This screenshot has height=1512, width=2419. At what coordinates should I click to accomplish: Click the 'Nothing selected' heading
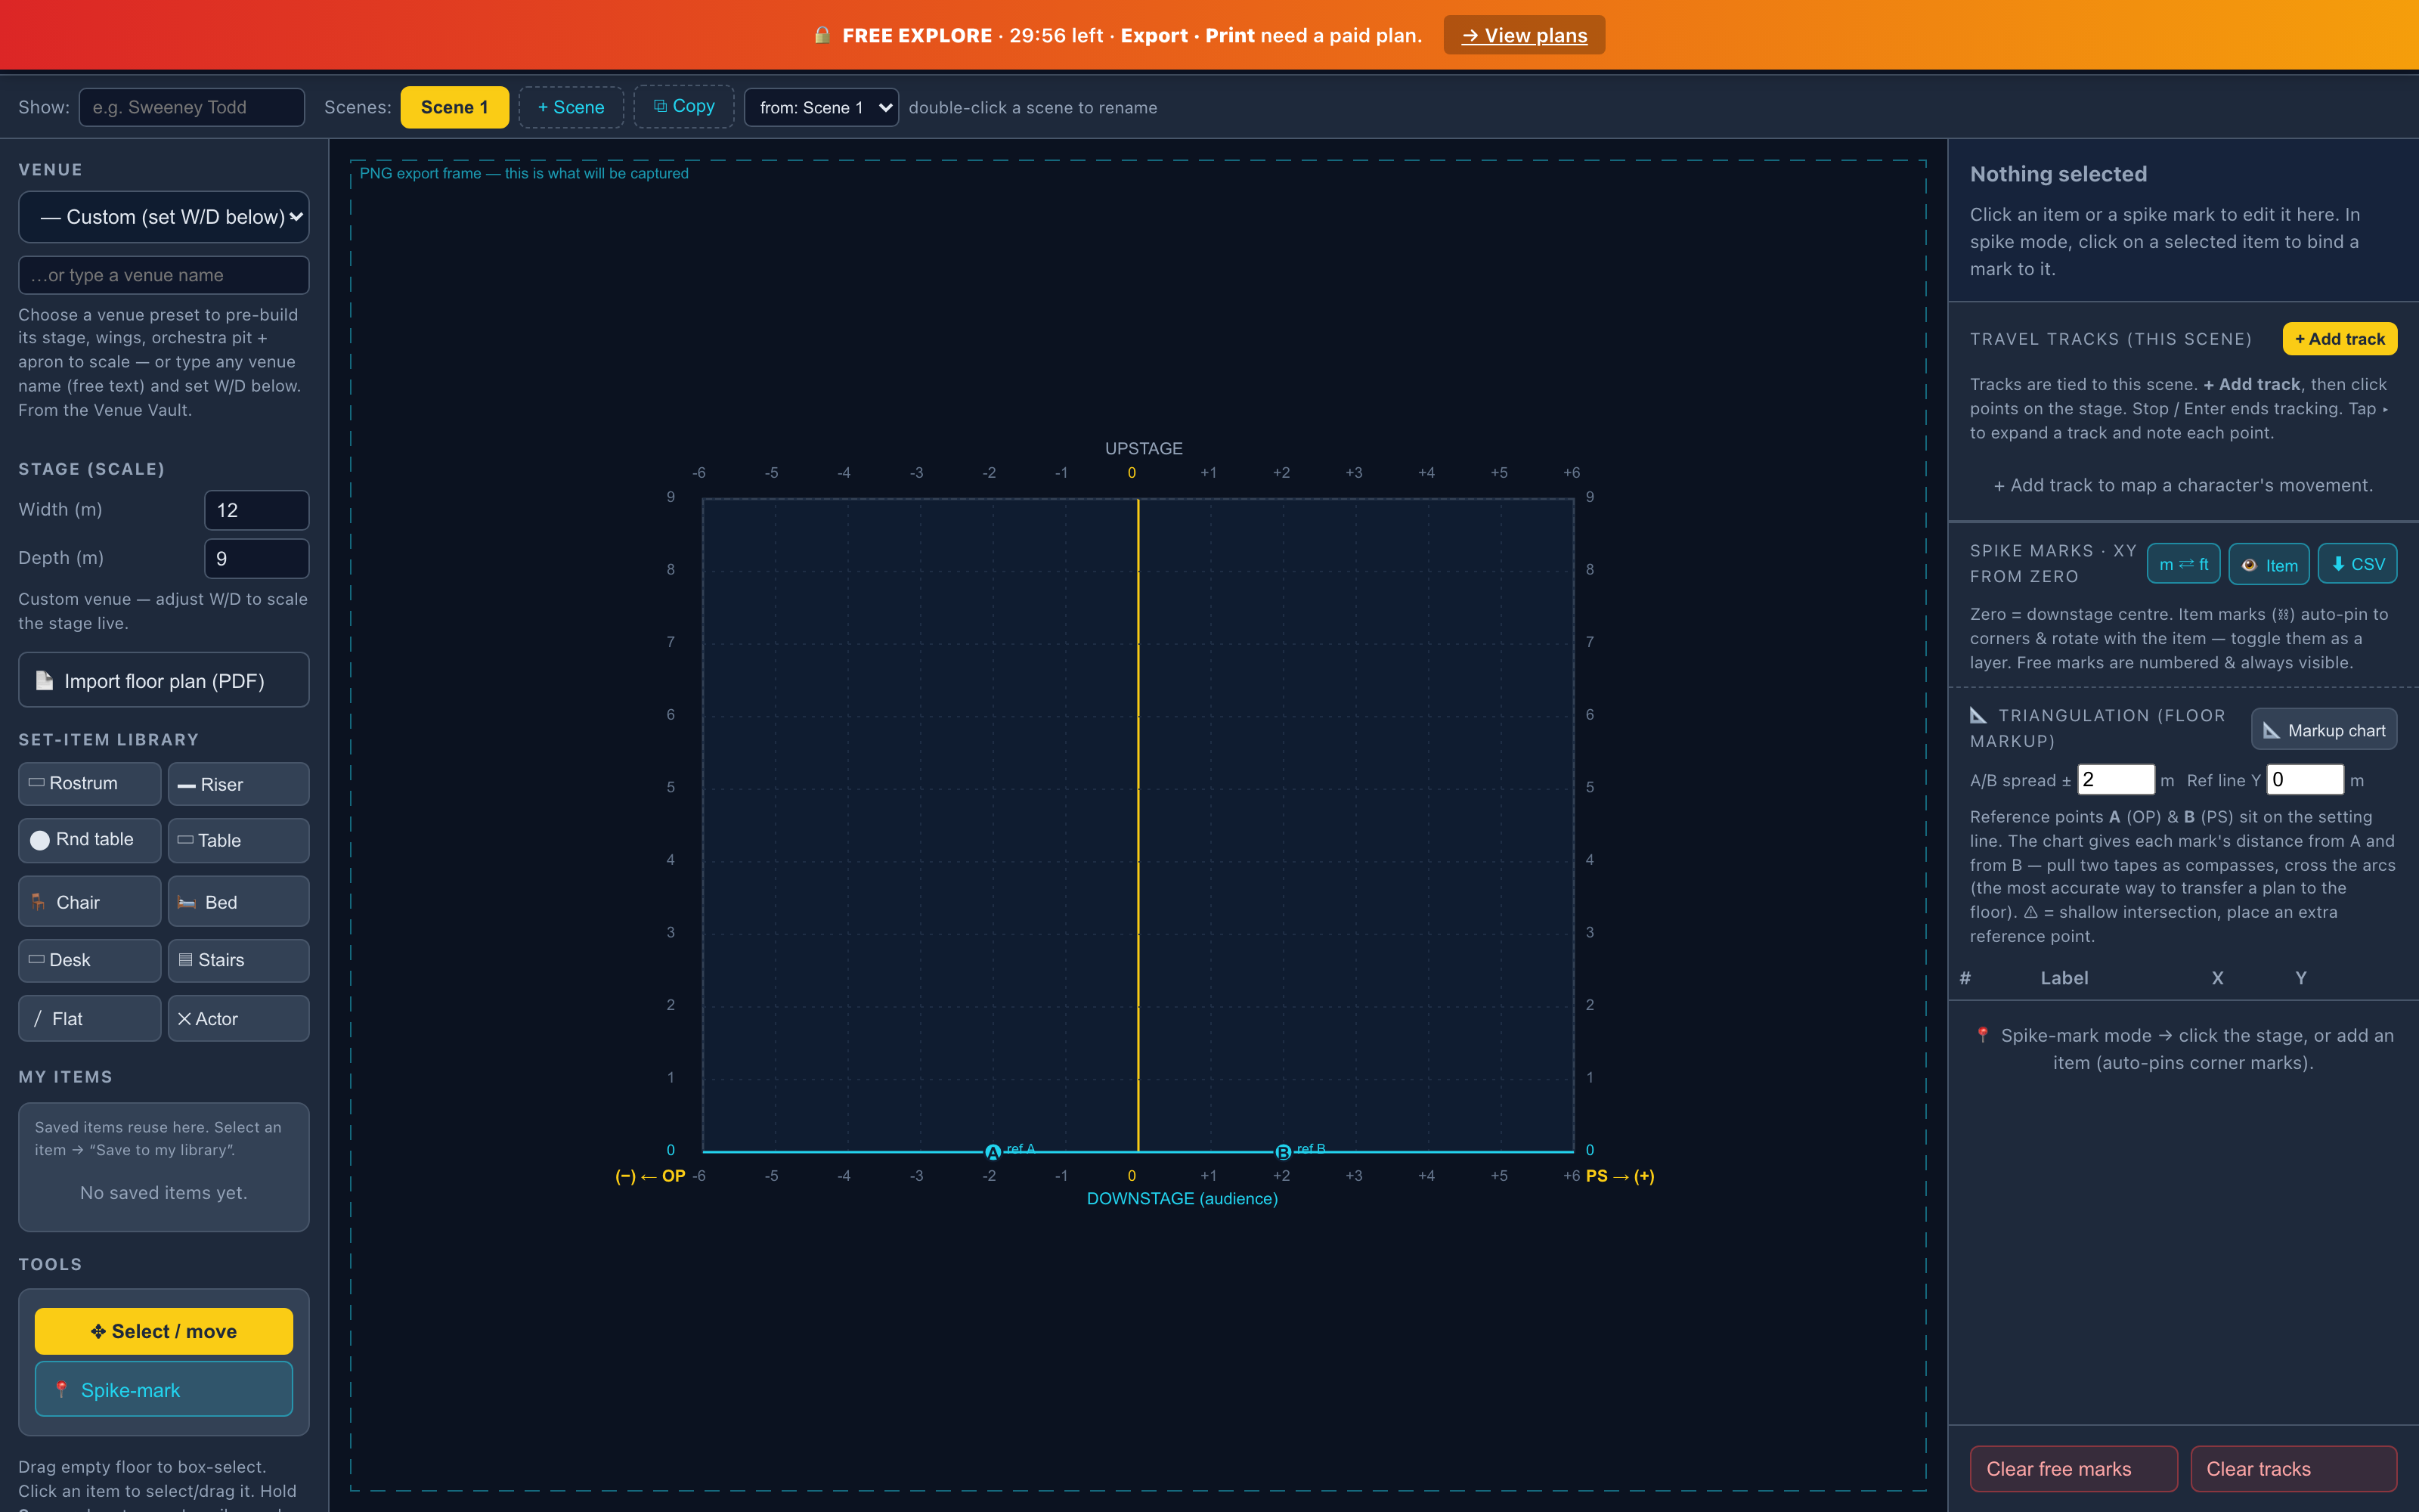pos(2058,174)
